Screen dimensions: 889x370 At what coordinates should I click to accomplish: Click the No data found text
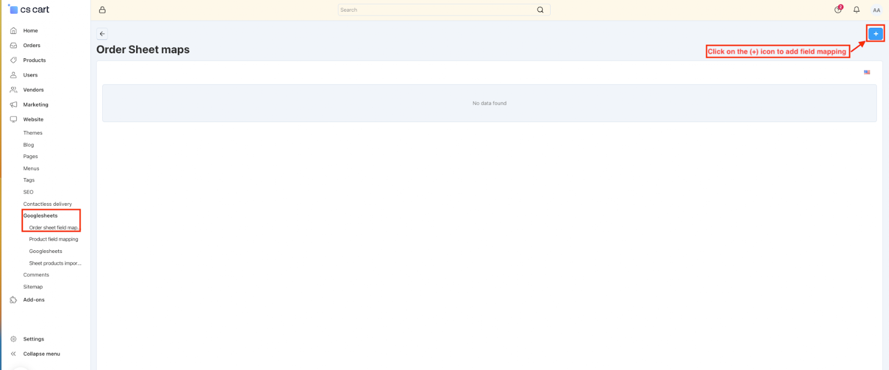click(x=490, y=103)
